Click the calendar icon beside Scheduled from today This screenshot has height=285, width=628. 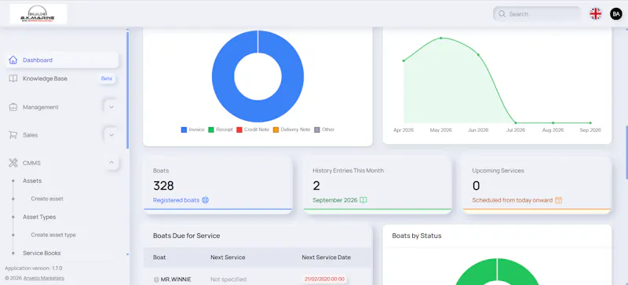click(558, 200)
